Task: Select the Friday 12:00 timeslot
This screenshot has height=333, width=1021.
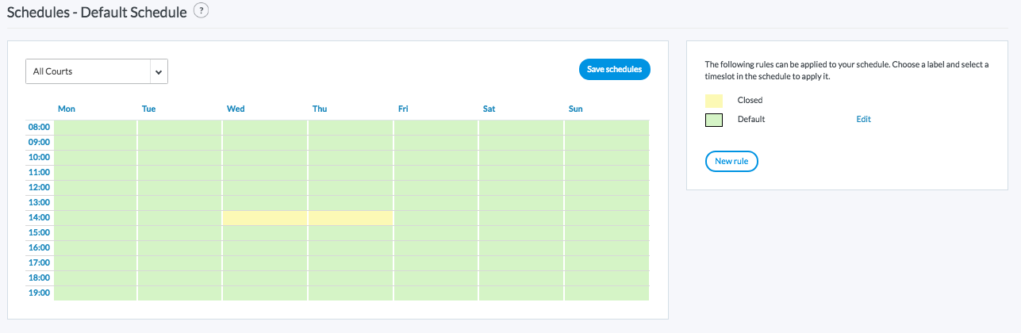Action: pos(436,187)
